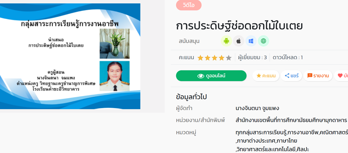Click the Apple platform support icon
348x153 pixels.
click(238, 41)
